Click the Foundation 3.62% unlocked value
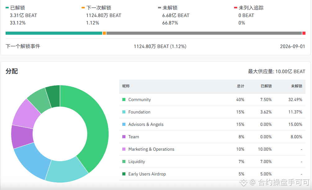The width and height of the screenshot is (312, 190). click(x=266, y=112)
